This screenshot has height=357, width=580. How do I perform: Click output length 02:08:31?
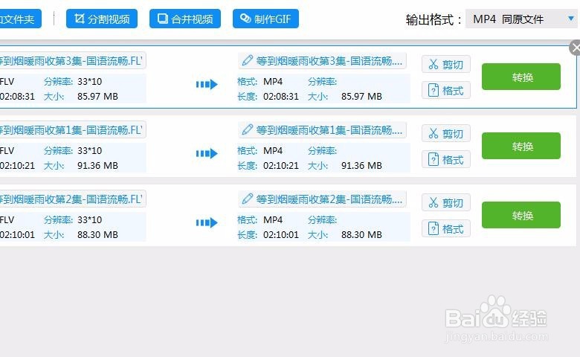point(281,97)
